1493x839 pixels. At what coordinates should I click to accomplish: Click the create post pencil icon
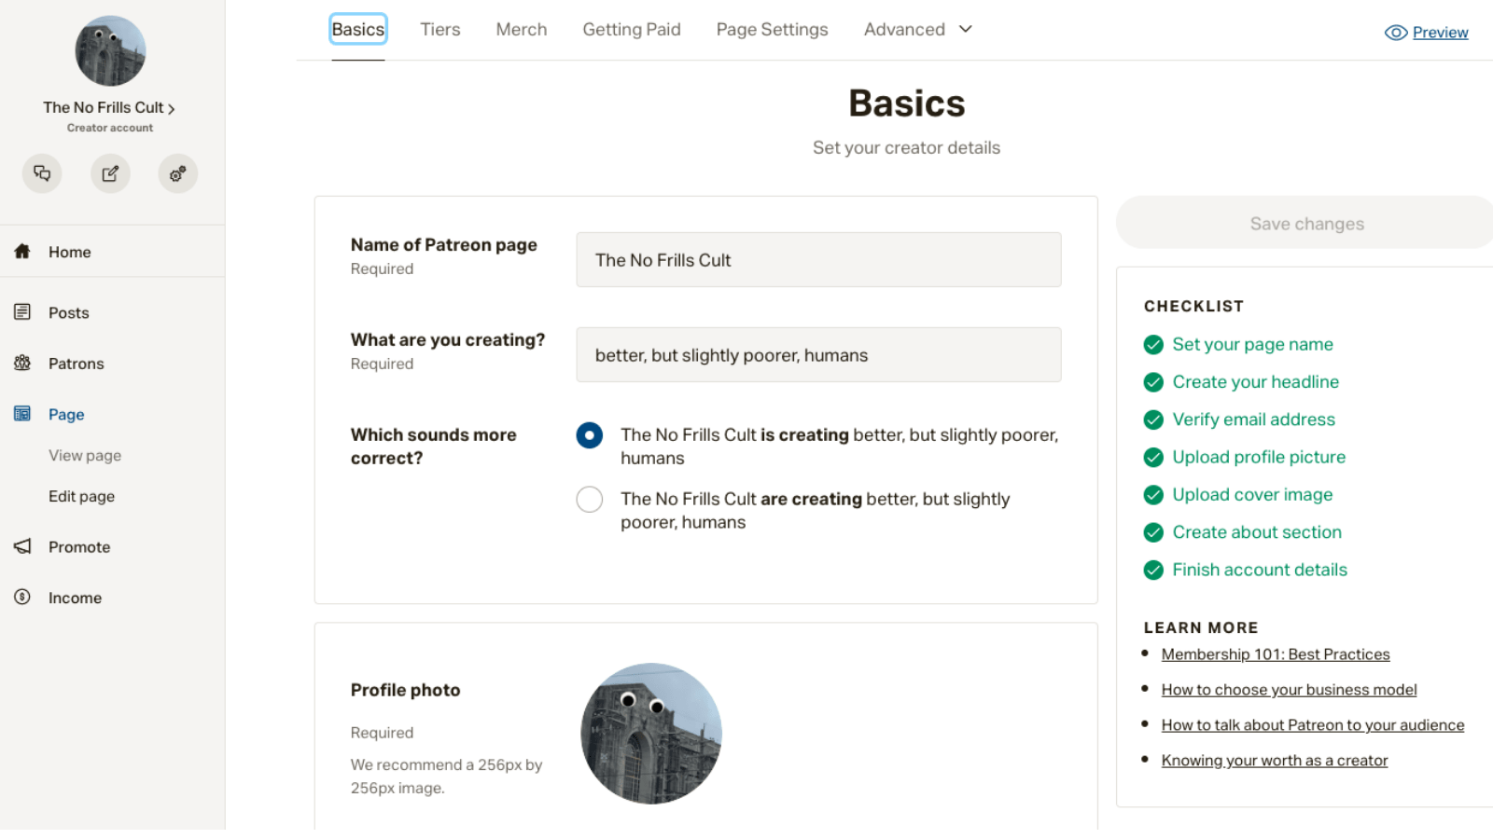click(110, 173)
